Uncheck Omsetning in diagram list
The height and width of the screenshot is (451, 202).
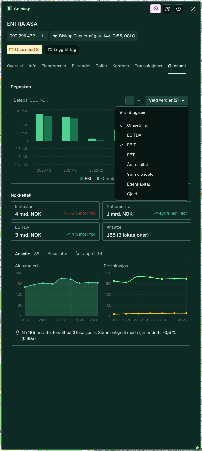(x=152, y=125)
